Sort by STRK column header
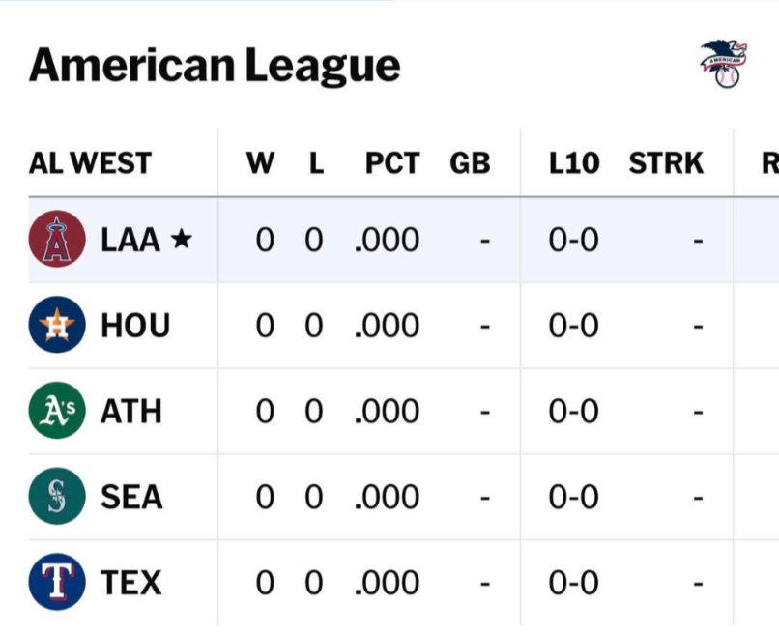The width and height of the screenshot is (779, 634). click(666, 163)
